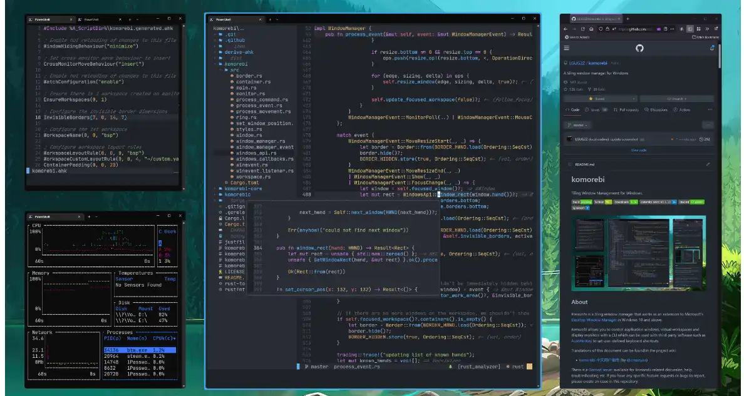Open browser extensions overflow chevron
Viewport: 744px width, 396px height.
click(707, 29)
